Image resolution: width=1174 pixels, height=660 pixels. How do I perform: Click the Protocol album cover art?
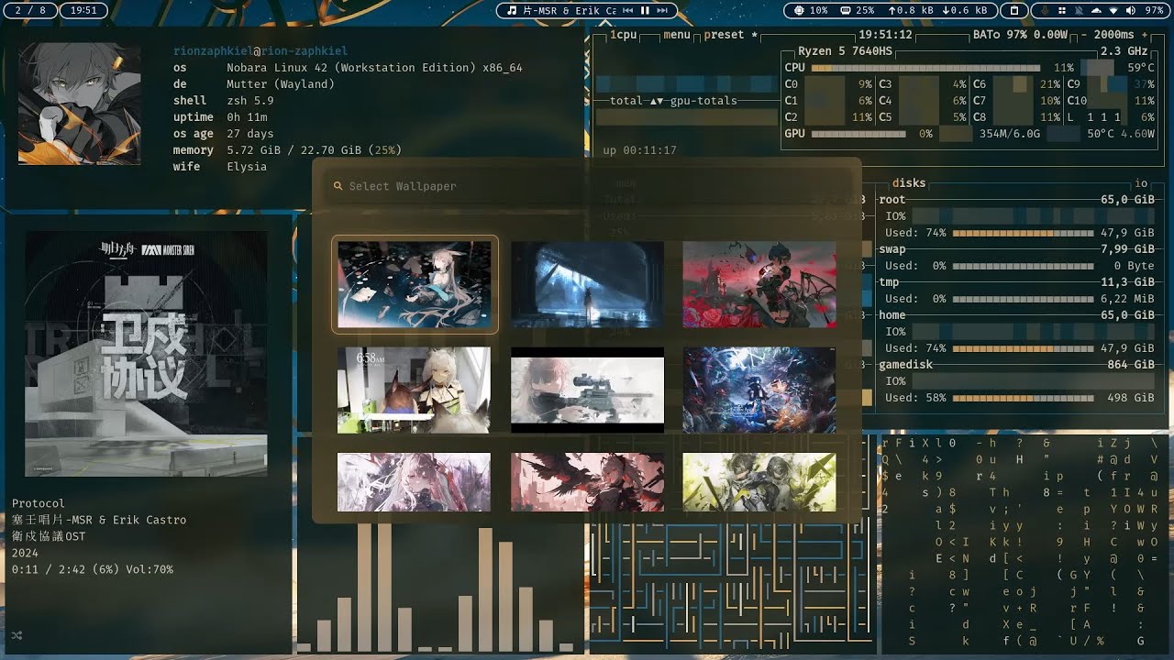(x=146, y=353)
